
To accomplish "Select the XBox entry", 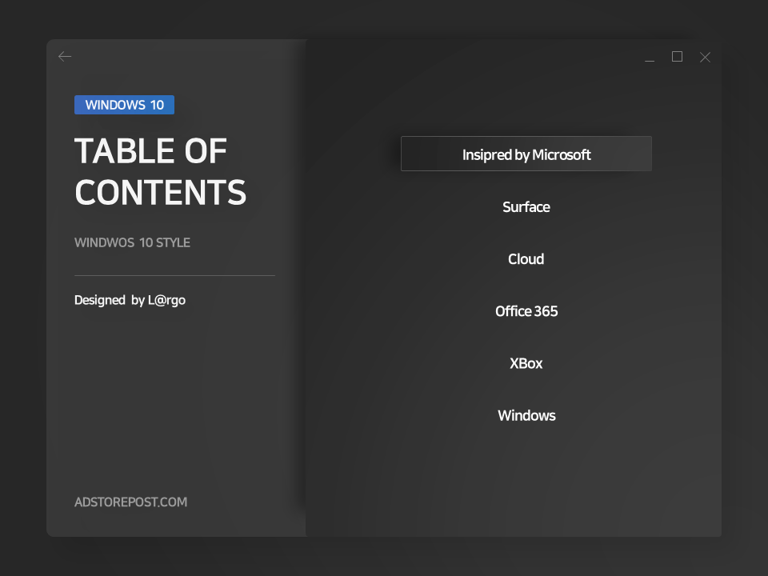I will (526, 363).
